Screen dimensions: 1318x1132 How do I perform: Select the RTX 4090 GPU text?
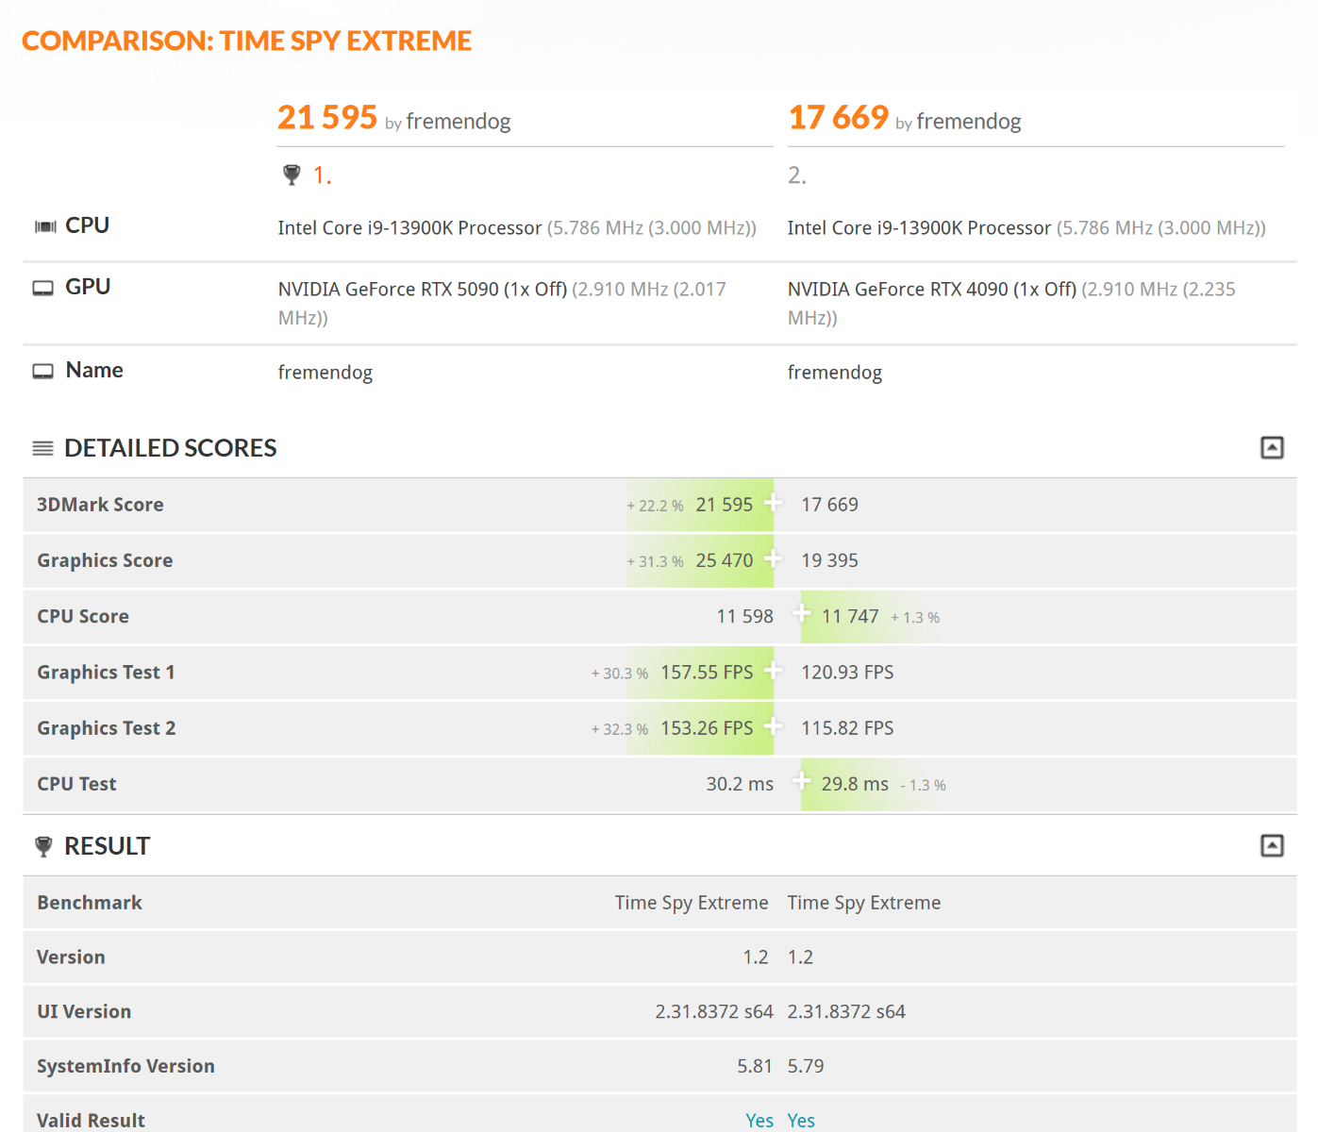pyautogui.click(x=932, y=290)
